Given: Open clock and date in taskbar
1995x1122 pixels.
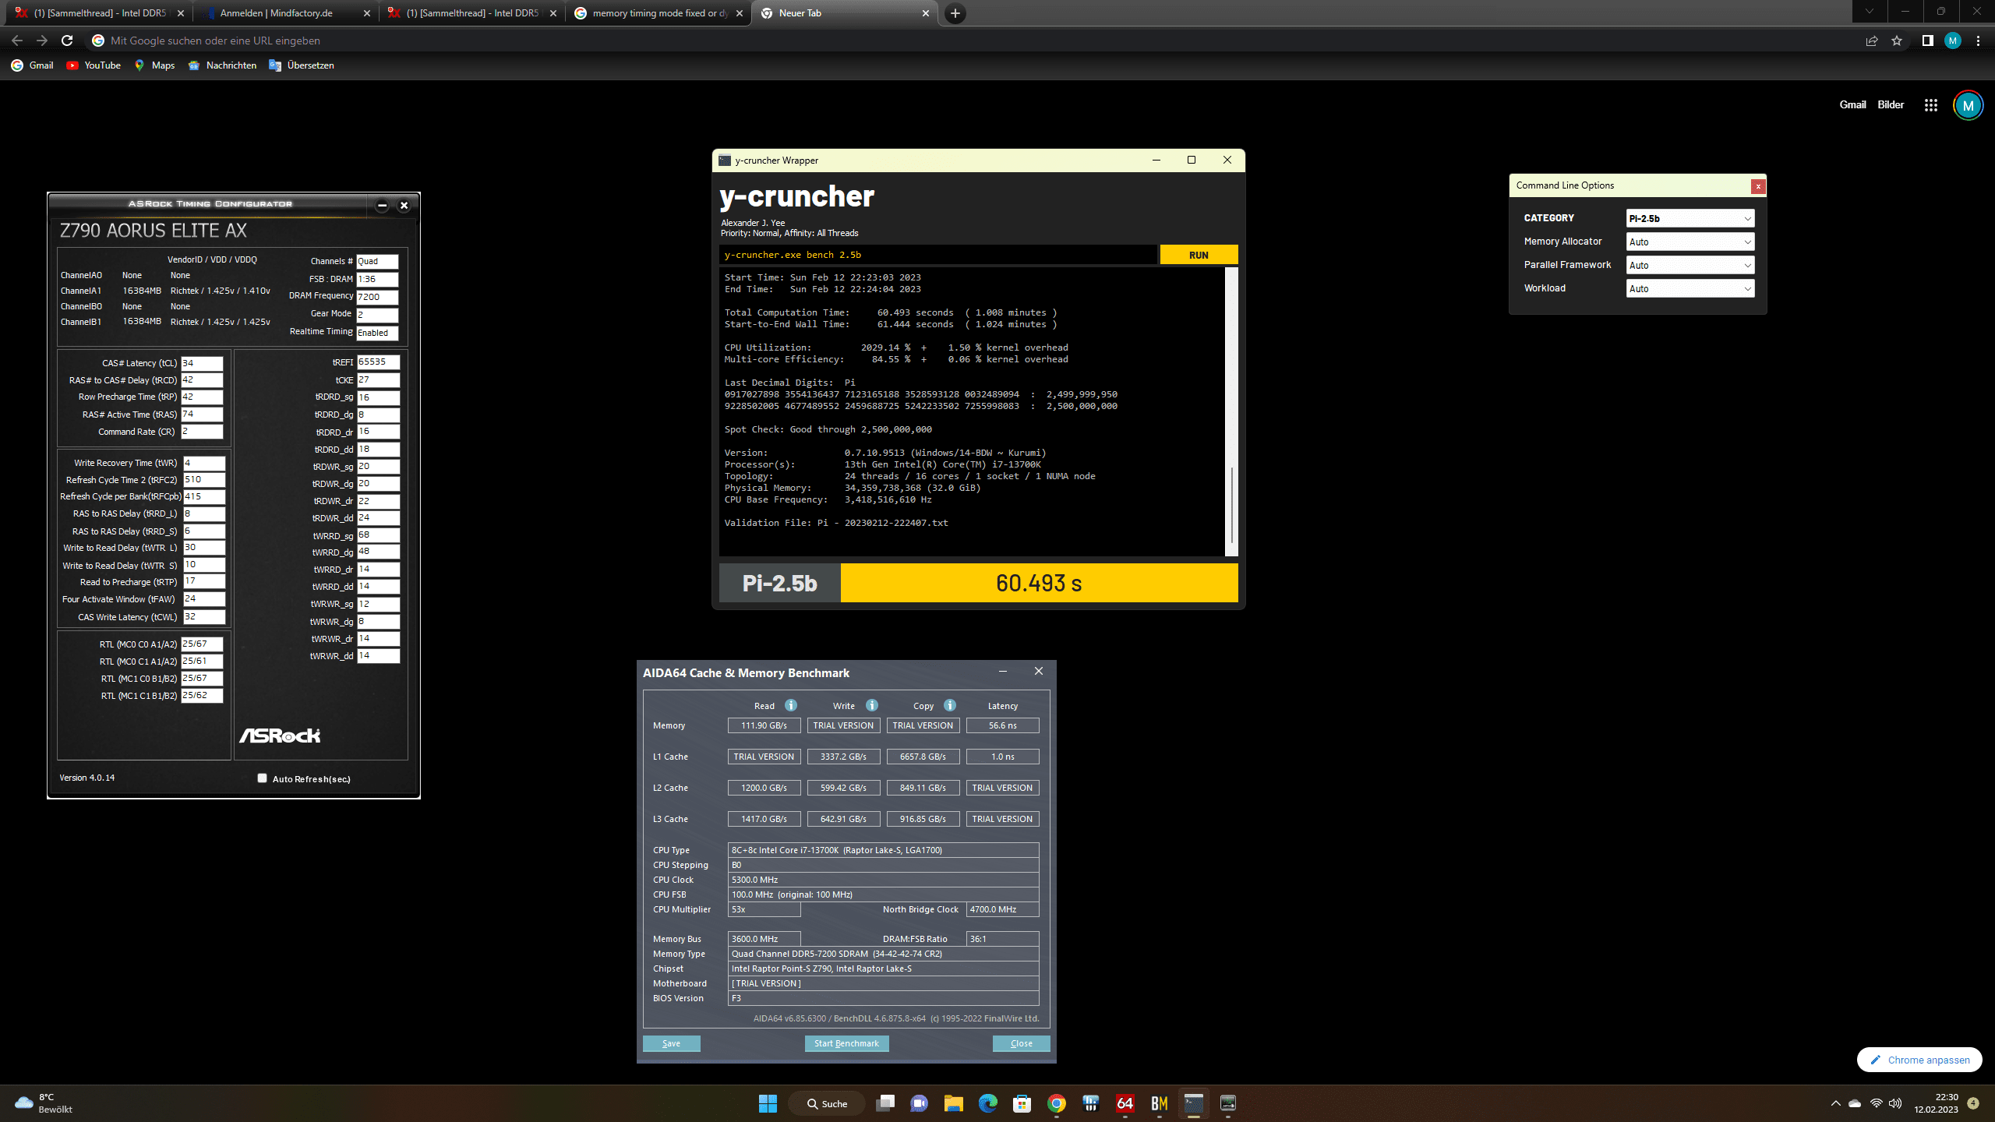Looking at the screenshot, I should click(x=1936, y=1103).
